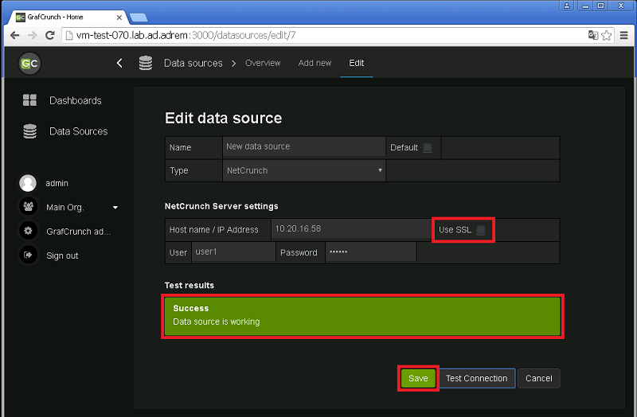Go back using browser back arrow

[x=15, y=35]
